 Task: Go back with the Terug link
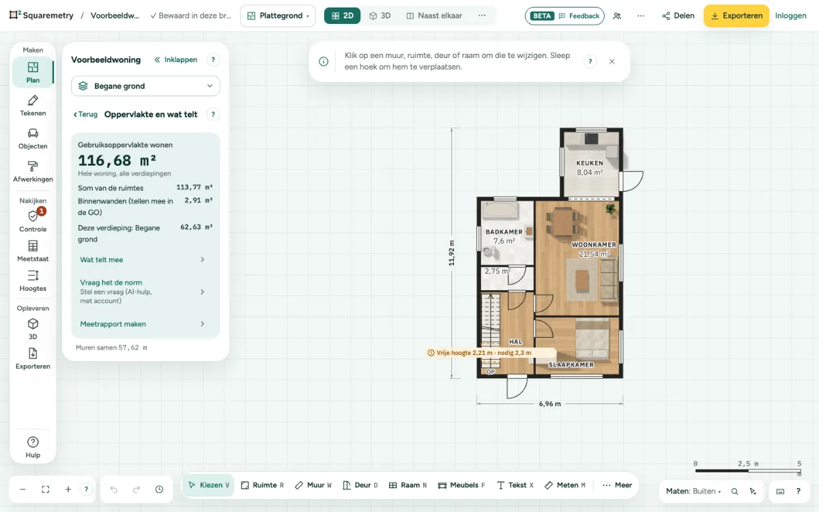click(85, 115)
